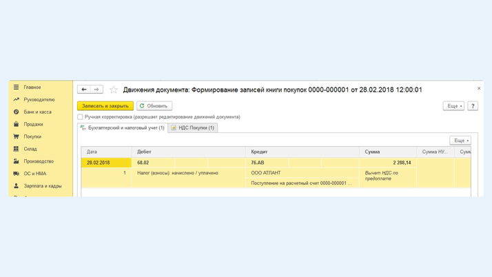Add document to favorites with star icon
The image size is (492, 277).
(x=114, y=90)
